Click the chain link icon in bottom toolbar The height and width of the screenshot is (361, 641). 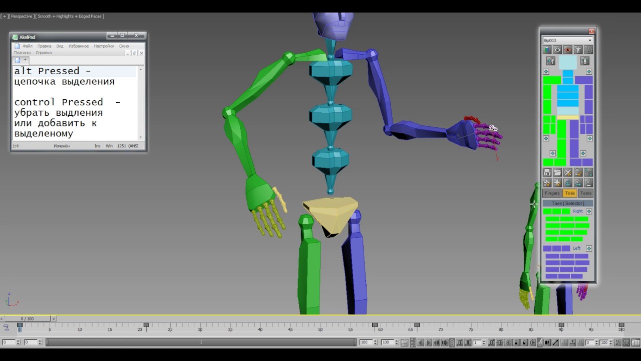pyautogui.click(x=452, y=342)
